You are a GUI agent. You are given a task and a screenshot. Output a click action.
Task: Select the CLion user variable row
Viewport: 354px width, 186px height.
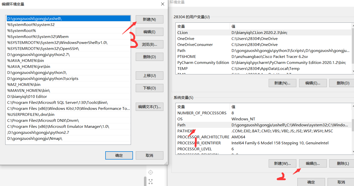263,32
